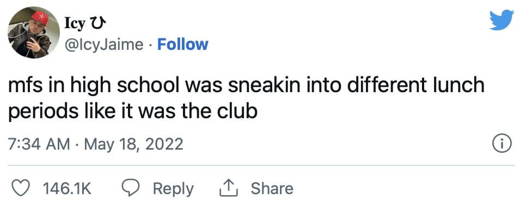Click the share upload arrow icon
Image resolution: width=526 pixels, height=206 pixels.
[x=229, y=188]
